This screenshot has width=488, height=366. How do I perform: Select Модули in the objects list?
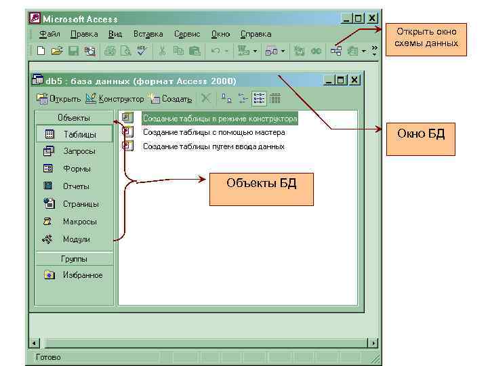74,239
